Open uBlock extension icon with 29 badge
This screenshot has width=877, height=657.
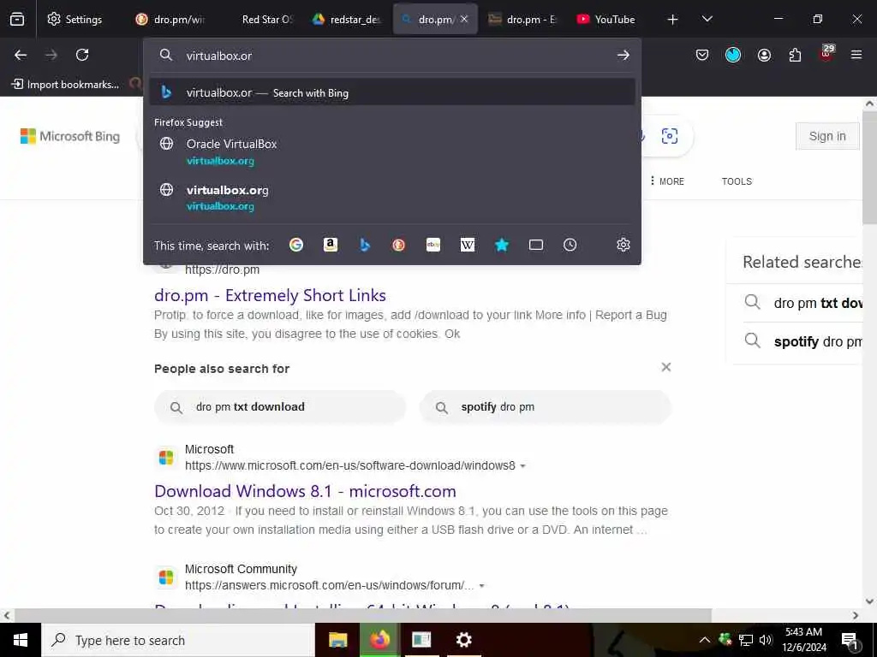click(826, 53)
